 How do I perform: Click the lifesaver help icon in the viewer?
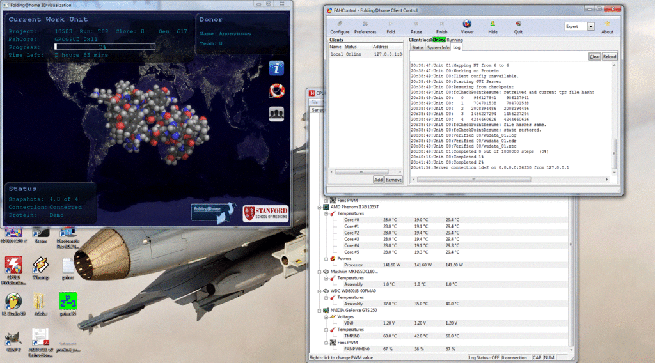click(276, 90)
